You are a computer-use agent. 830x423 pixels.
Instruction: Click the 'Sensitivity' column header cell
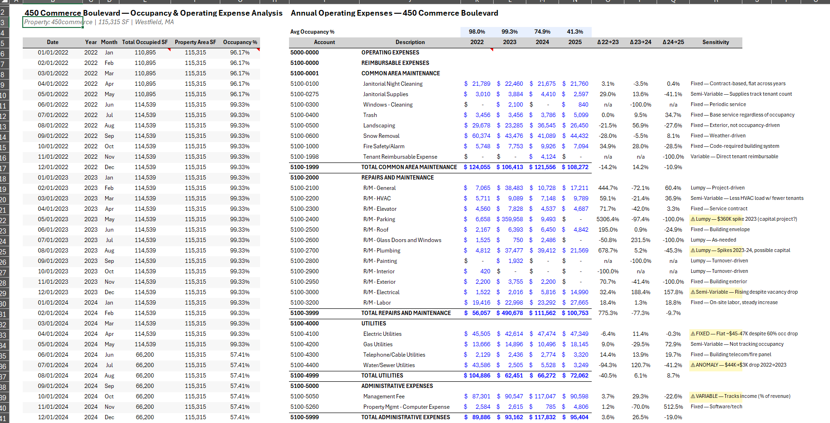pyautogui.click(x=716, y=42)
